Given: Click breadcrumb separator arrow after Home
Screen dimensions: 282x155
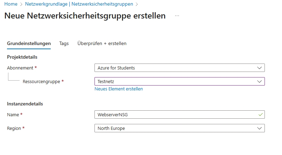Looking at the screenshot, I should click(21, 4).
